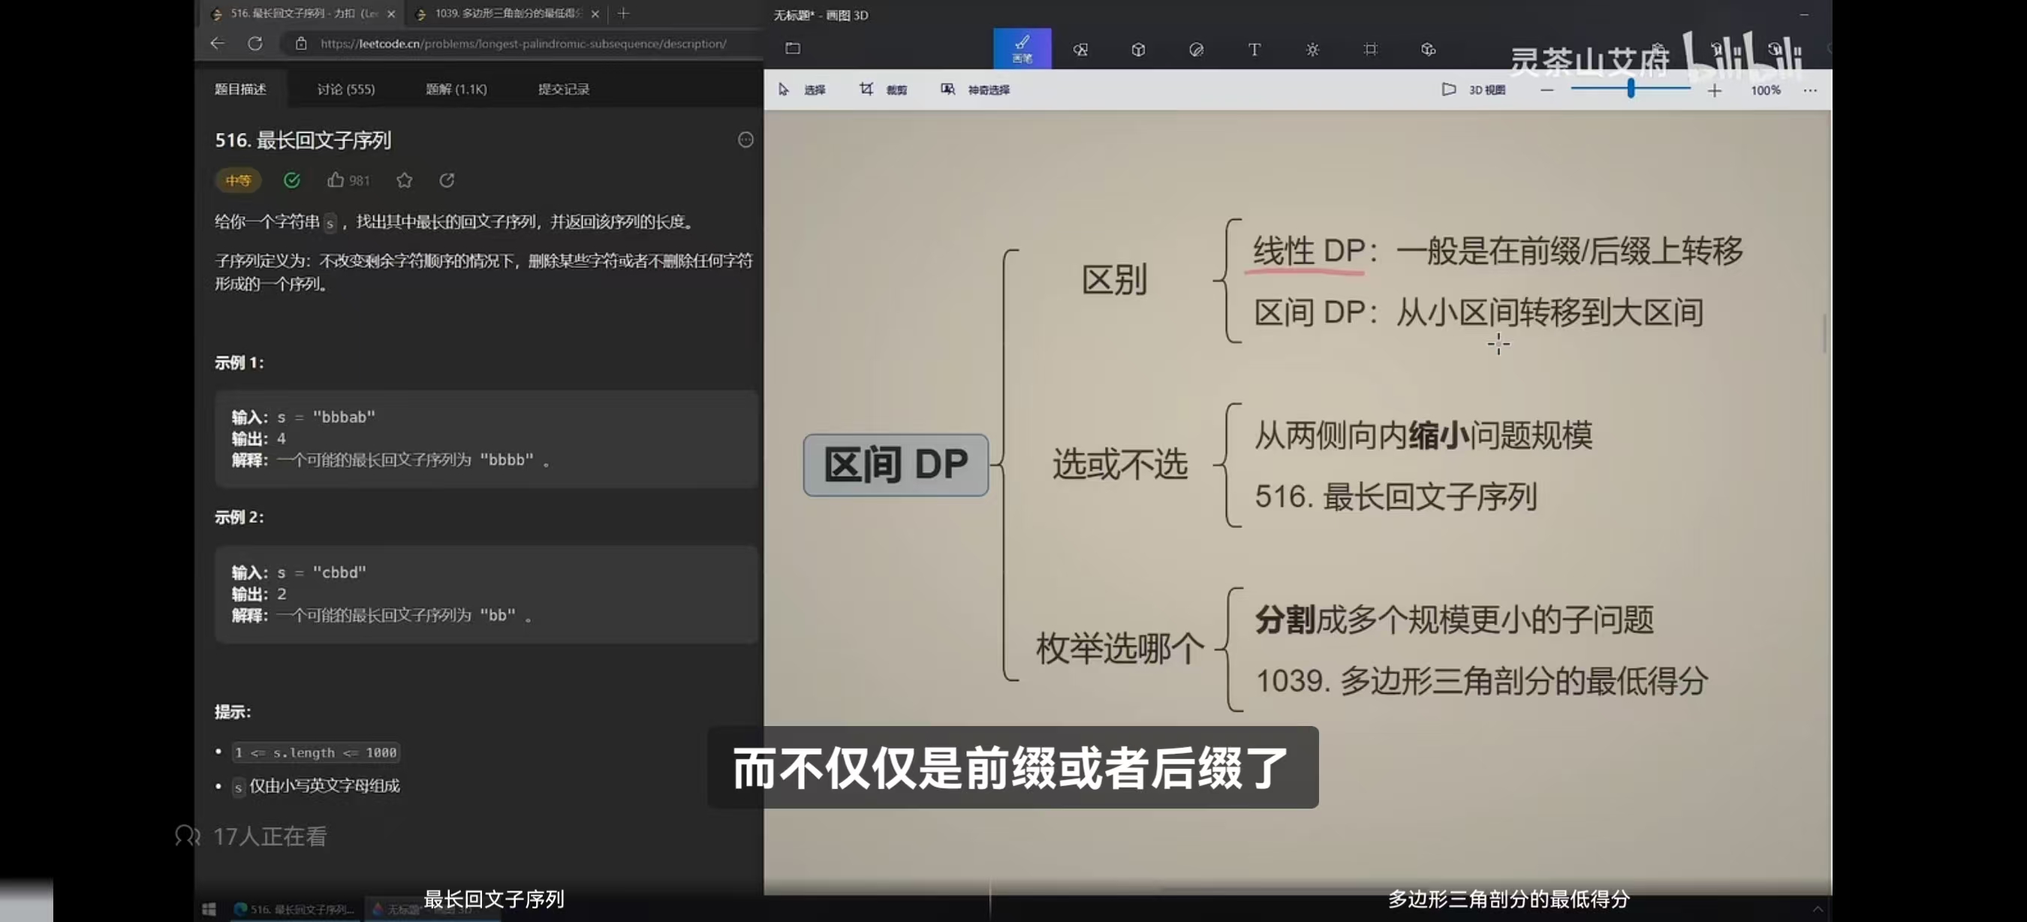The height and width of the screenshot is (922, 2027).
Task: Favorite the problem with star icon
Action: 405,180
